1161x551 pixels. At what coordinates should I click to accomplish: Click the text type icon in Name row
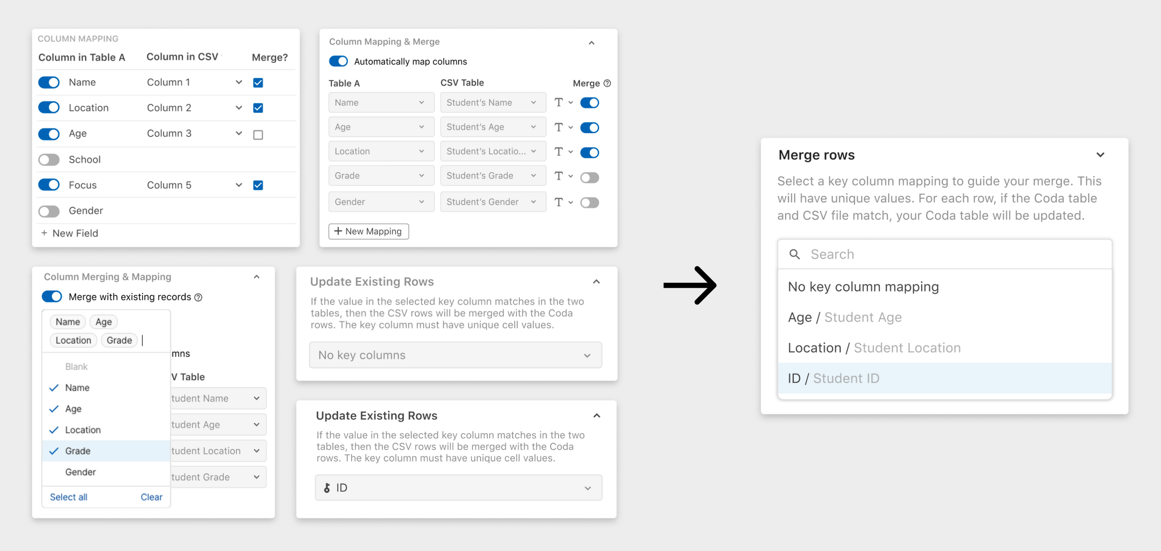click(x=559, y=103)
